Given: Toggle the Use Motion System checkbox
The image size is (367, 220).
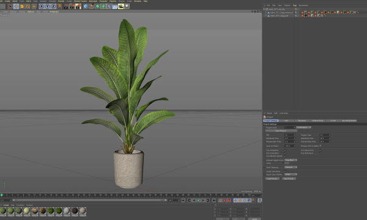Looking at the screenshot, I should tap(285, 156).
